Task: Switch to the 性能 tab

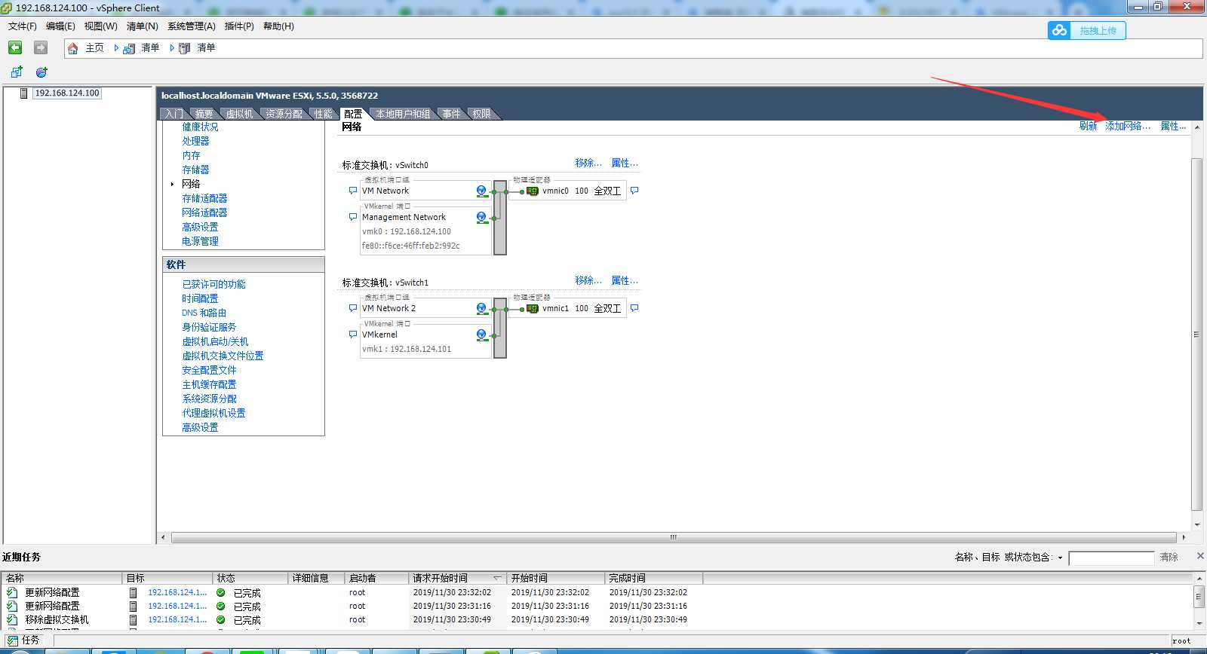Action: coord(323,114)
